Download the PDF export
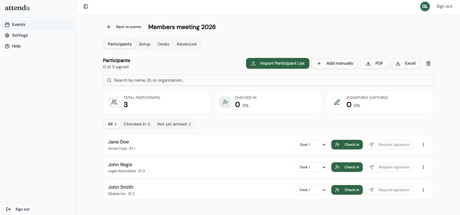Viewport: 460px width, 215px height. 375,63
